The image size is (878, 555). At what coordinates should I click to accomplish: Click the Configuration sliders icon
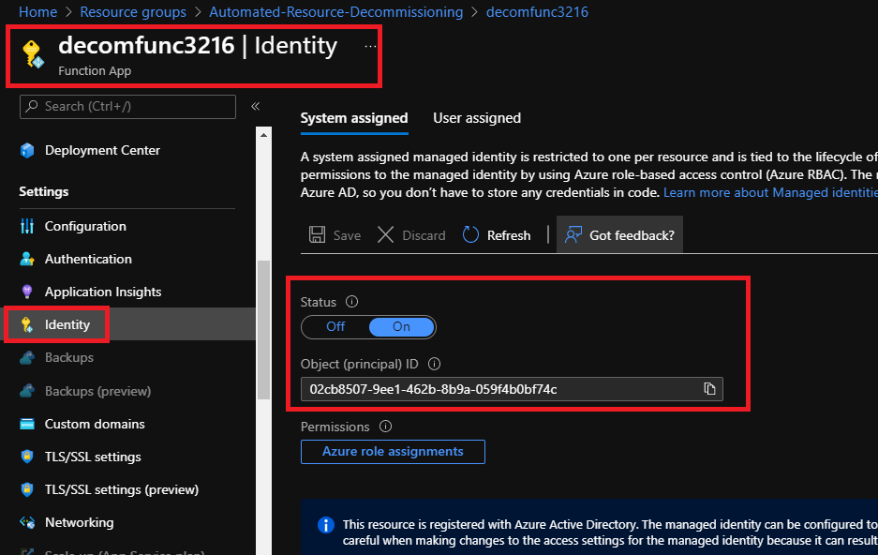pyautogui.click(x=27, y=226)
